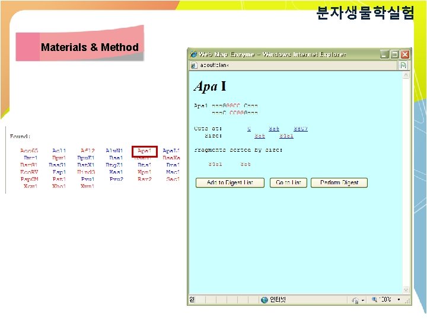
Task: Click the Pvu1 enzyme link
Action: [87, 179]
